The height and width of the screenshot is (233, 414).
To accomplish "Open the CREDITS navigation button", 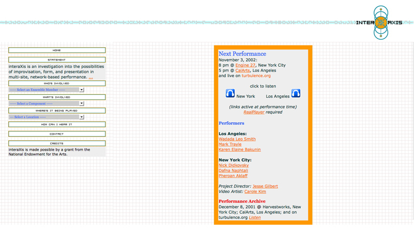I will 57,143.
